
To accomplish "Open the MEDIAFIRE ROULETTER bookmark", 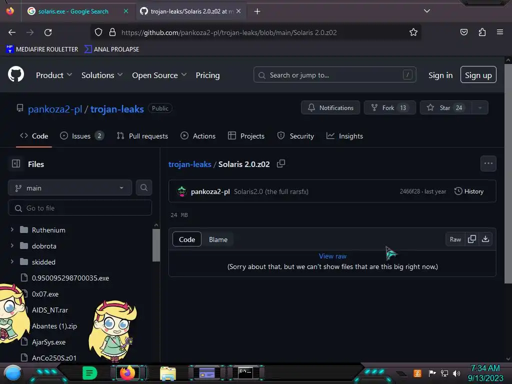I will click(x=42, y=49).
